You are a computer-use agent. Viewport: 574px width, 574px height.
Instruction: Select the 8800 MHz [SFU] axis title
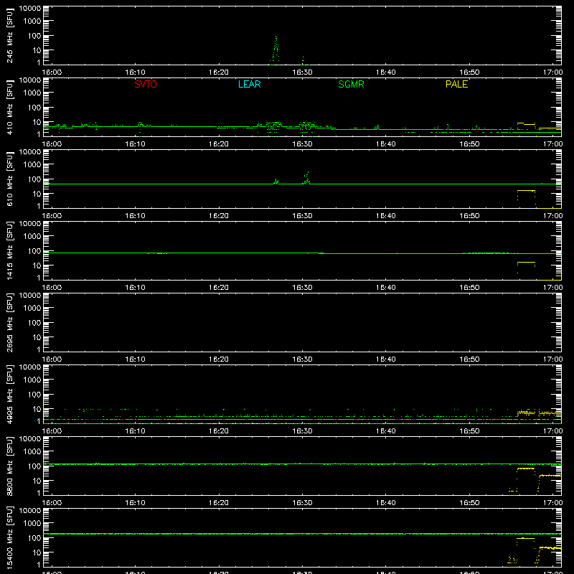[9, 466]
